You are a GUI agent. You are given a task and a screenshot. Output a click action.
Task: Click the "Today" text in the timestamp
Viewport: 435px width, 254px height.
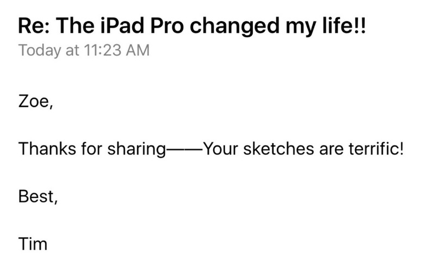(40, 50)
